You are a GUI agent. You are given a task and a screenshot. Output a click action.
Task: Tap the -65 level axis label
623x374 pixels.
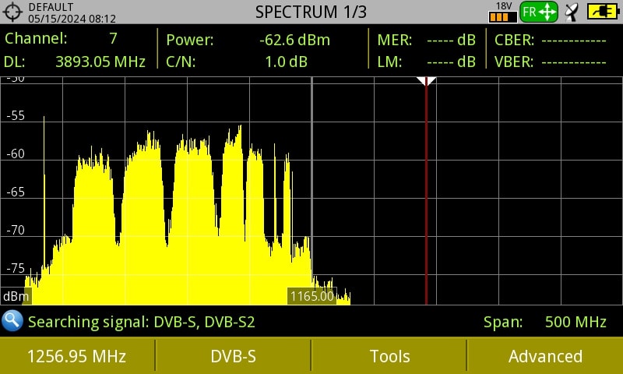(x=16, y=192)
